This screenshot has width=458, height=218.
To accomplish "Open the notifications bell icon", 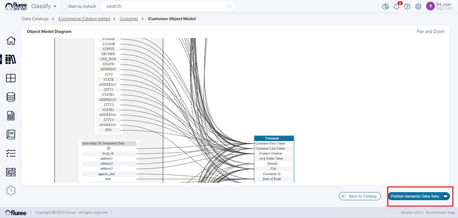I will (x=396, y=6).
